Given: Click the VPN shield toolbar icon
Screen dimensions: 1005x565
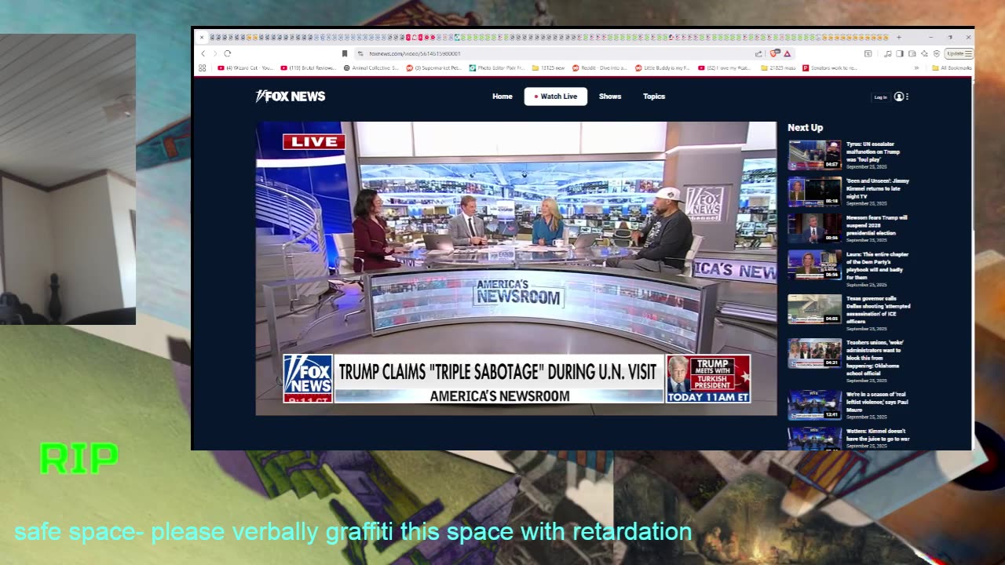Looking at the screenshot, I should point(937,53).
